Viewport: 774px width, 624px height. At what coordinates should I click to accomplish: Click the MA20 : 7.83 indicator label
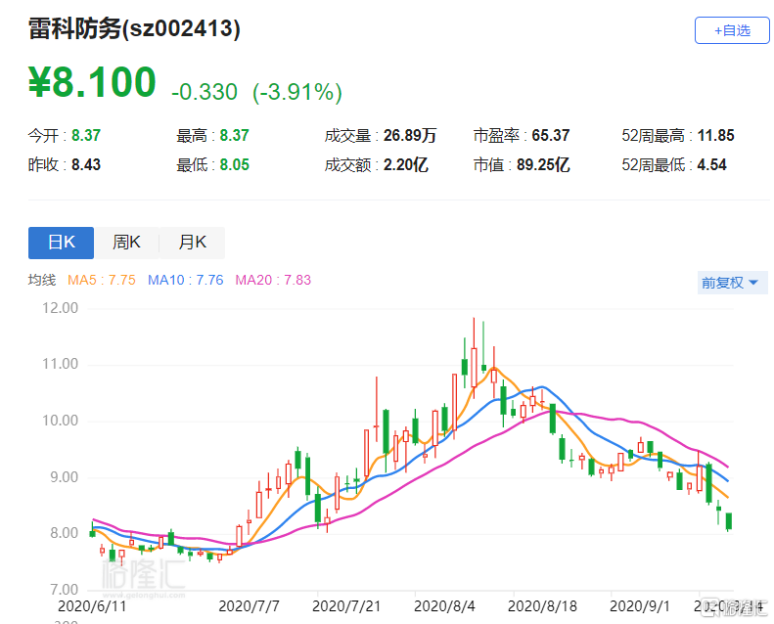point(273,280)
